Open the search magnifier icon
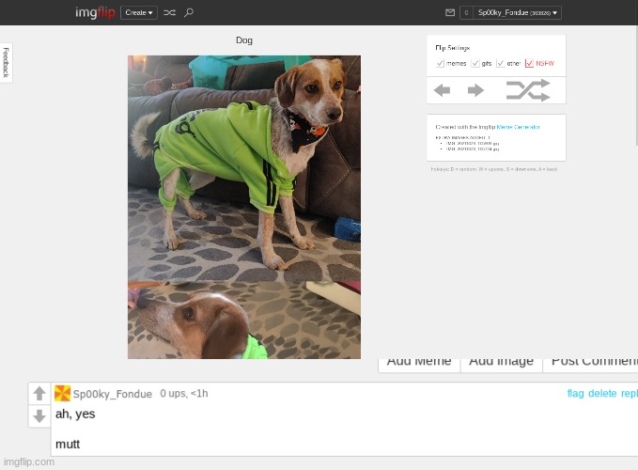Image resolution: width=638 pixels, height=470 pixels. [x=188, y=12]
